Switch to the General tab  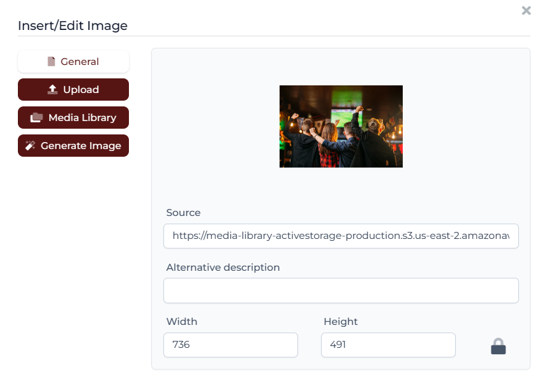[x=73, y=62]
